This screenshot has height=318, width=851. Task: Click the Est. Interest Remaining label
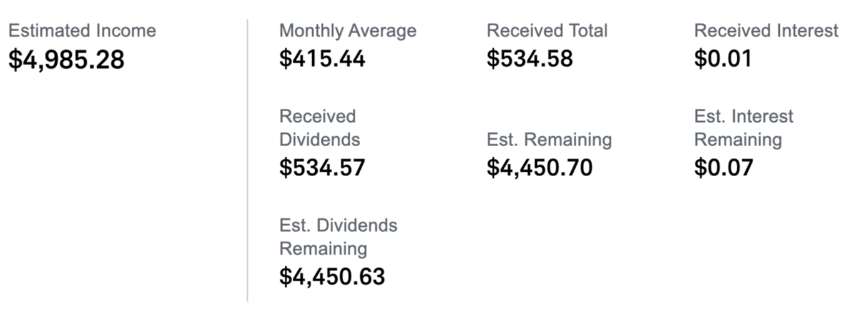click(x=743, y=127)
